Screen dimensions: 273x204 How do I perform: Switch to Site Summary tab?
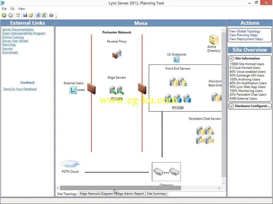[x=157, y=194]
